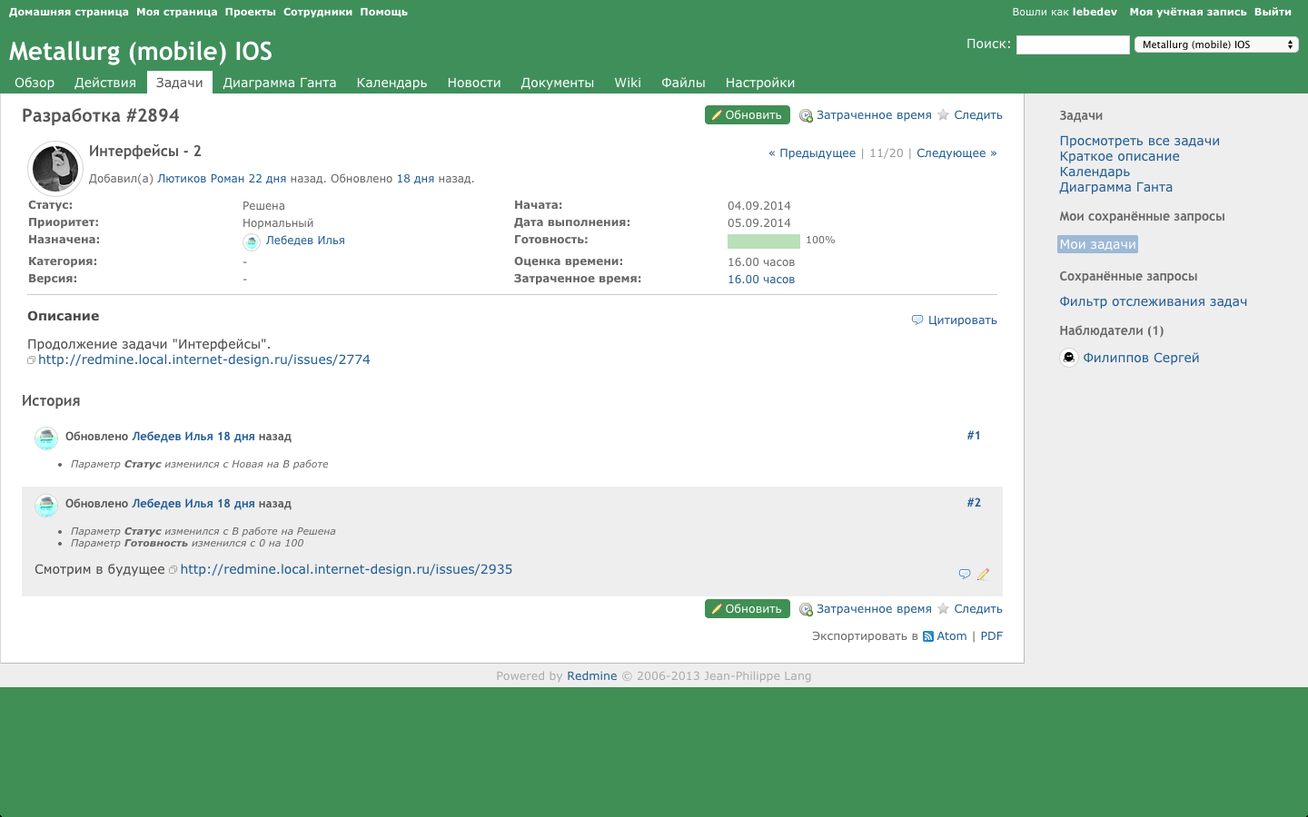
Task: Click the clock icon for logged time at top
Action: point(806,115)
